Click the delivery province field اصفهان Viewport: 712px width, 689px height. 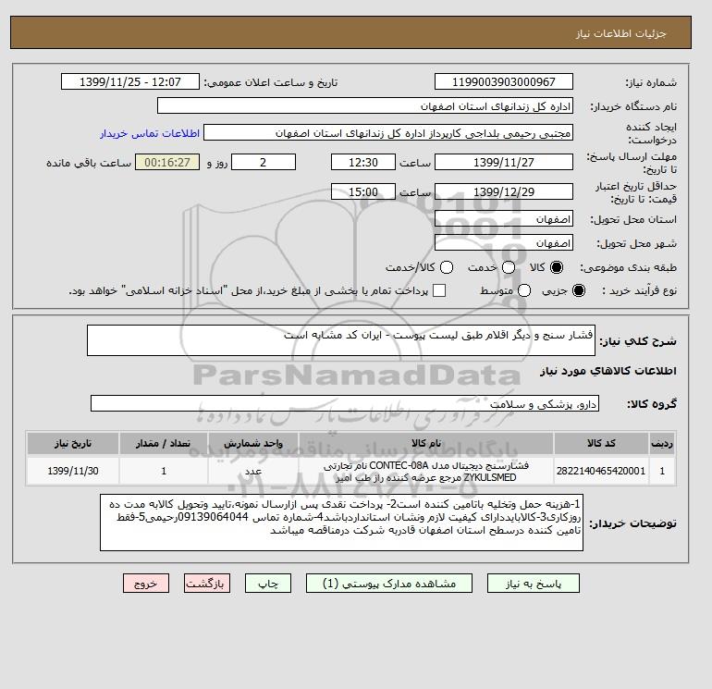point(504,219)
